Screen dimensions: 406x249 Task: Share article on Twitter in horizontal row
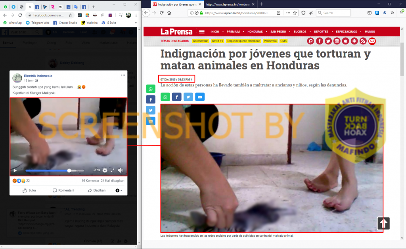click(x=188, y=97)
